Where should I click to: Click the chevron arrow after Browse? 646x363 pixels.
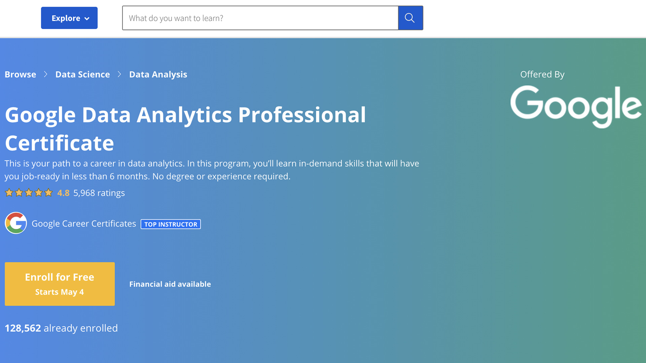coord(46,74)
